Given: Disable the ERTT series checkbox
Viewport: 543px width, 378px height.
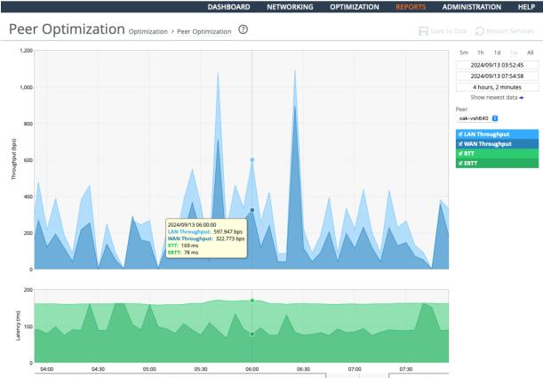Looking at the screenshot, I should point(461,163).
